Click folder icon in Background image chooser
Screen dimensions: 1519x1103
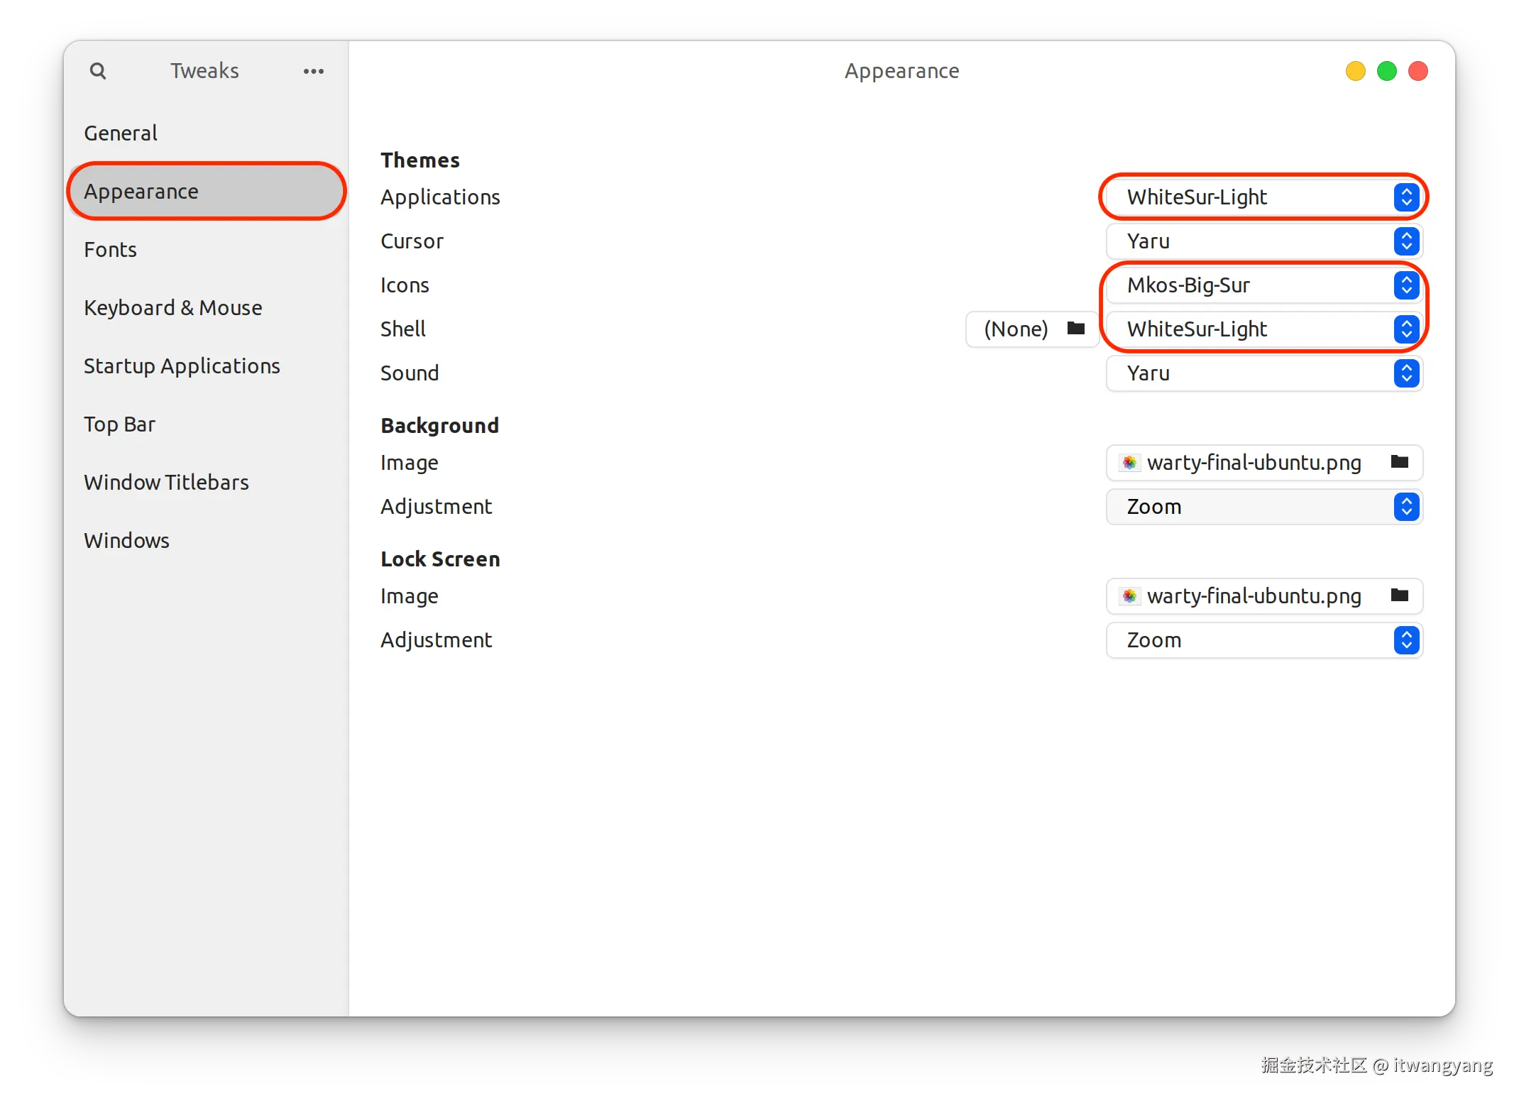tap(1399, 462)
